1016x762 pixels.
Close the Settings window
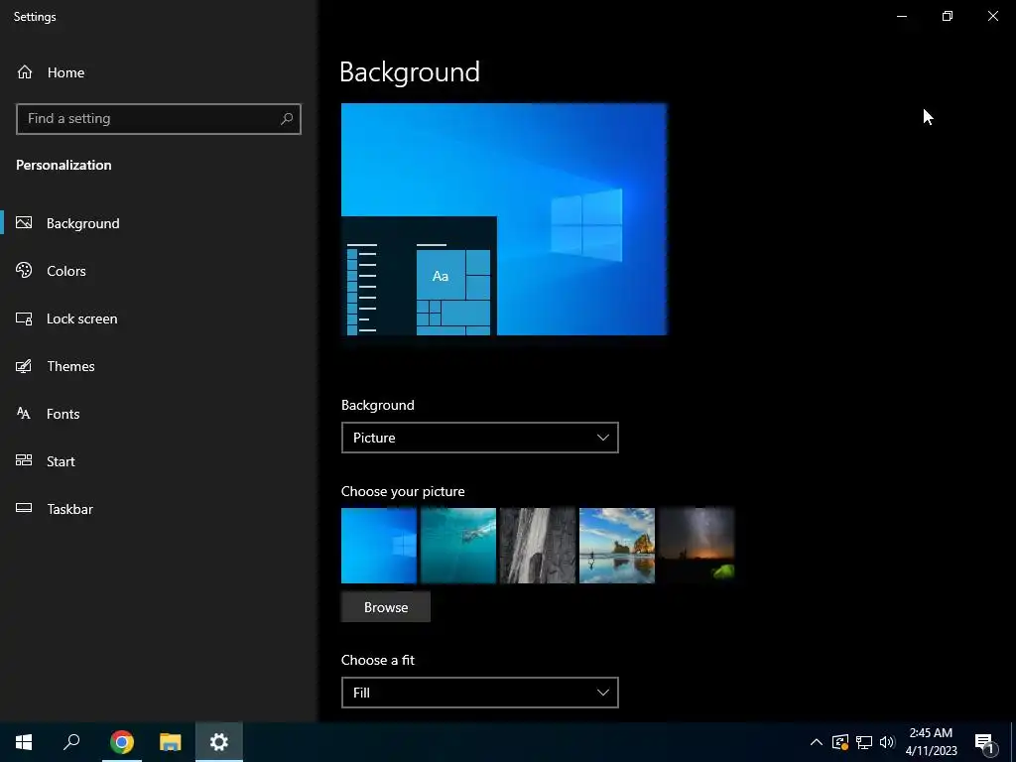(x=992, y=16)
